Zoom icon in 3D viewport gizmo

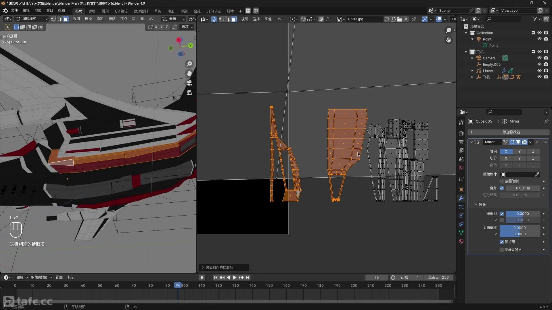(189, 64)
